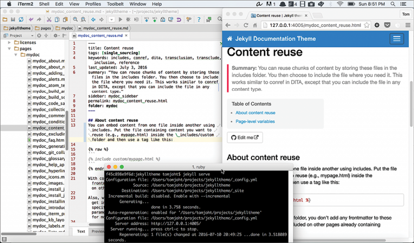Click the browser Back arrow button
This screenshot has height=243, width=414.
click(228, 25)
